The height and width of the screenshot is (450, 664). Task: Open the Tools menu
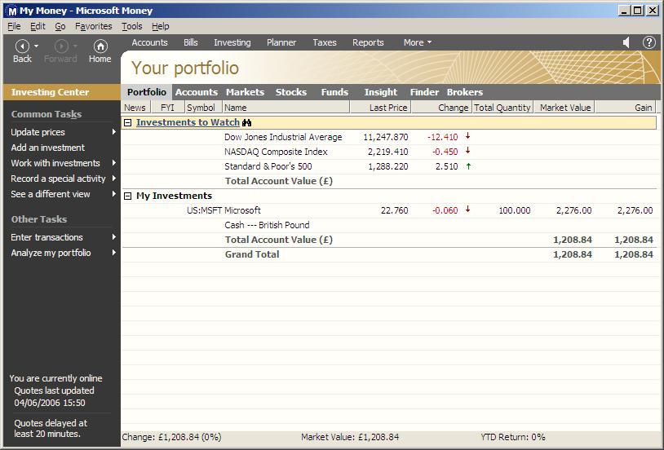(131, 26)
